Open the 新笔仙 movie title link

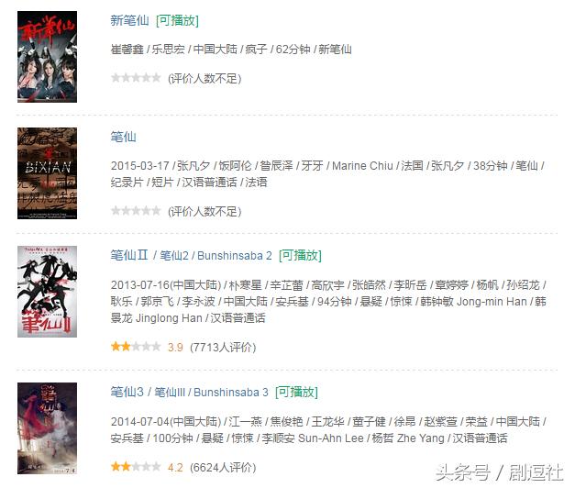click(x=130, y=20)
